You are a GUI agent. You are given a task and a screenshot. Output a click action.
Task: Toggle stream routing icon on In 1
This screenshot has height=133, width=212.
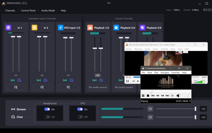click(13, 80)
